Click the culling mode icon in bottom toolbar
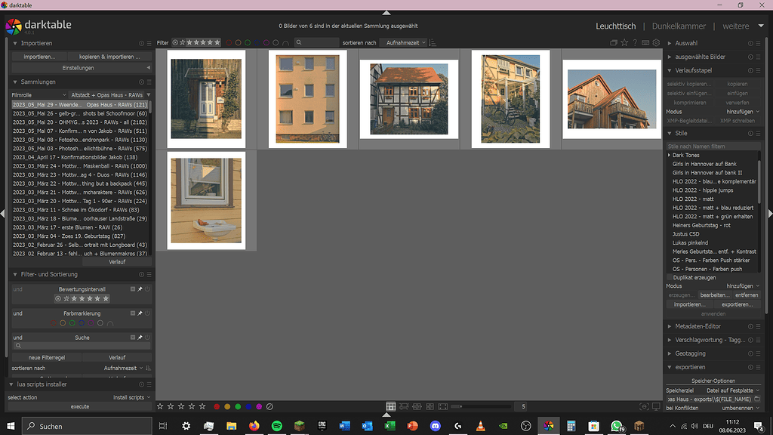Screen dimensions: 773x435 coord(415,406)
